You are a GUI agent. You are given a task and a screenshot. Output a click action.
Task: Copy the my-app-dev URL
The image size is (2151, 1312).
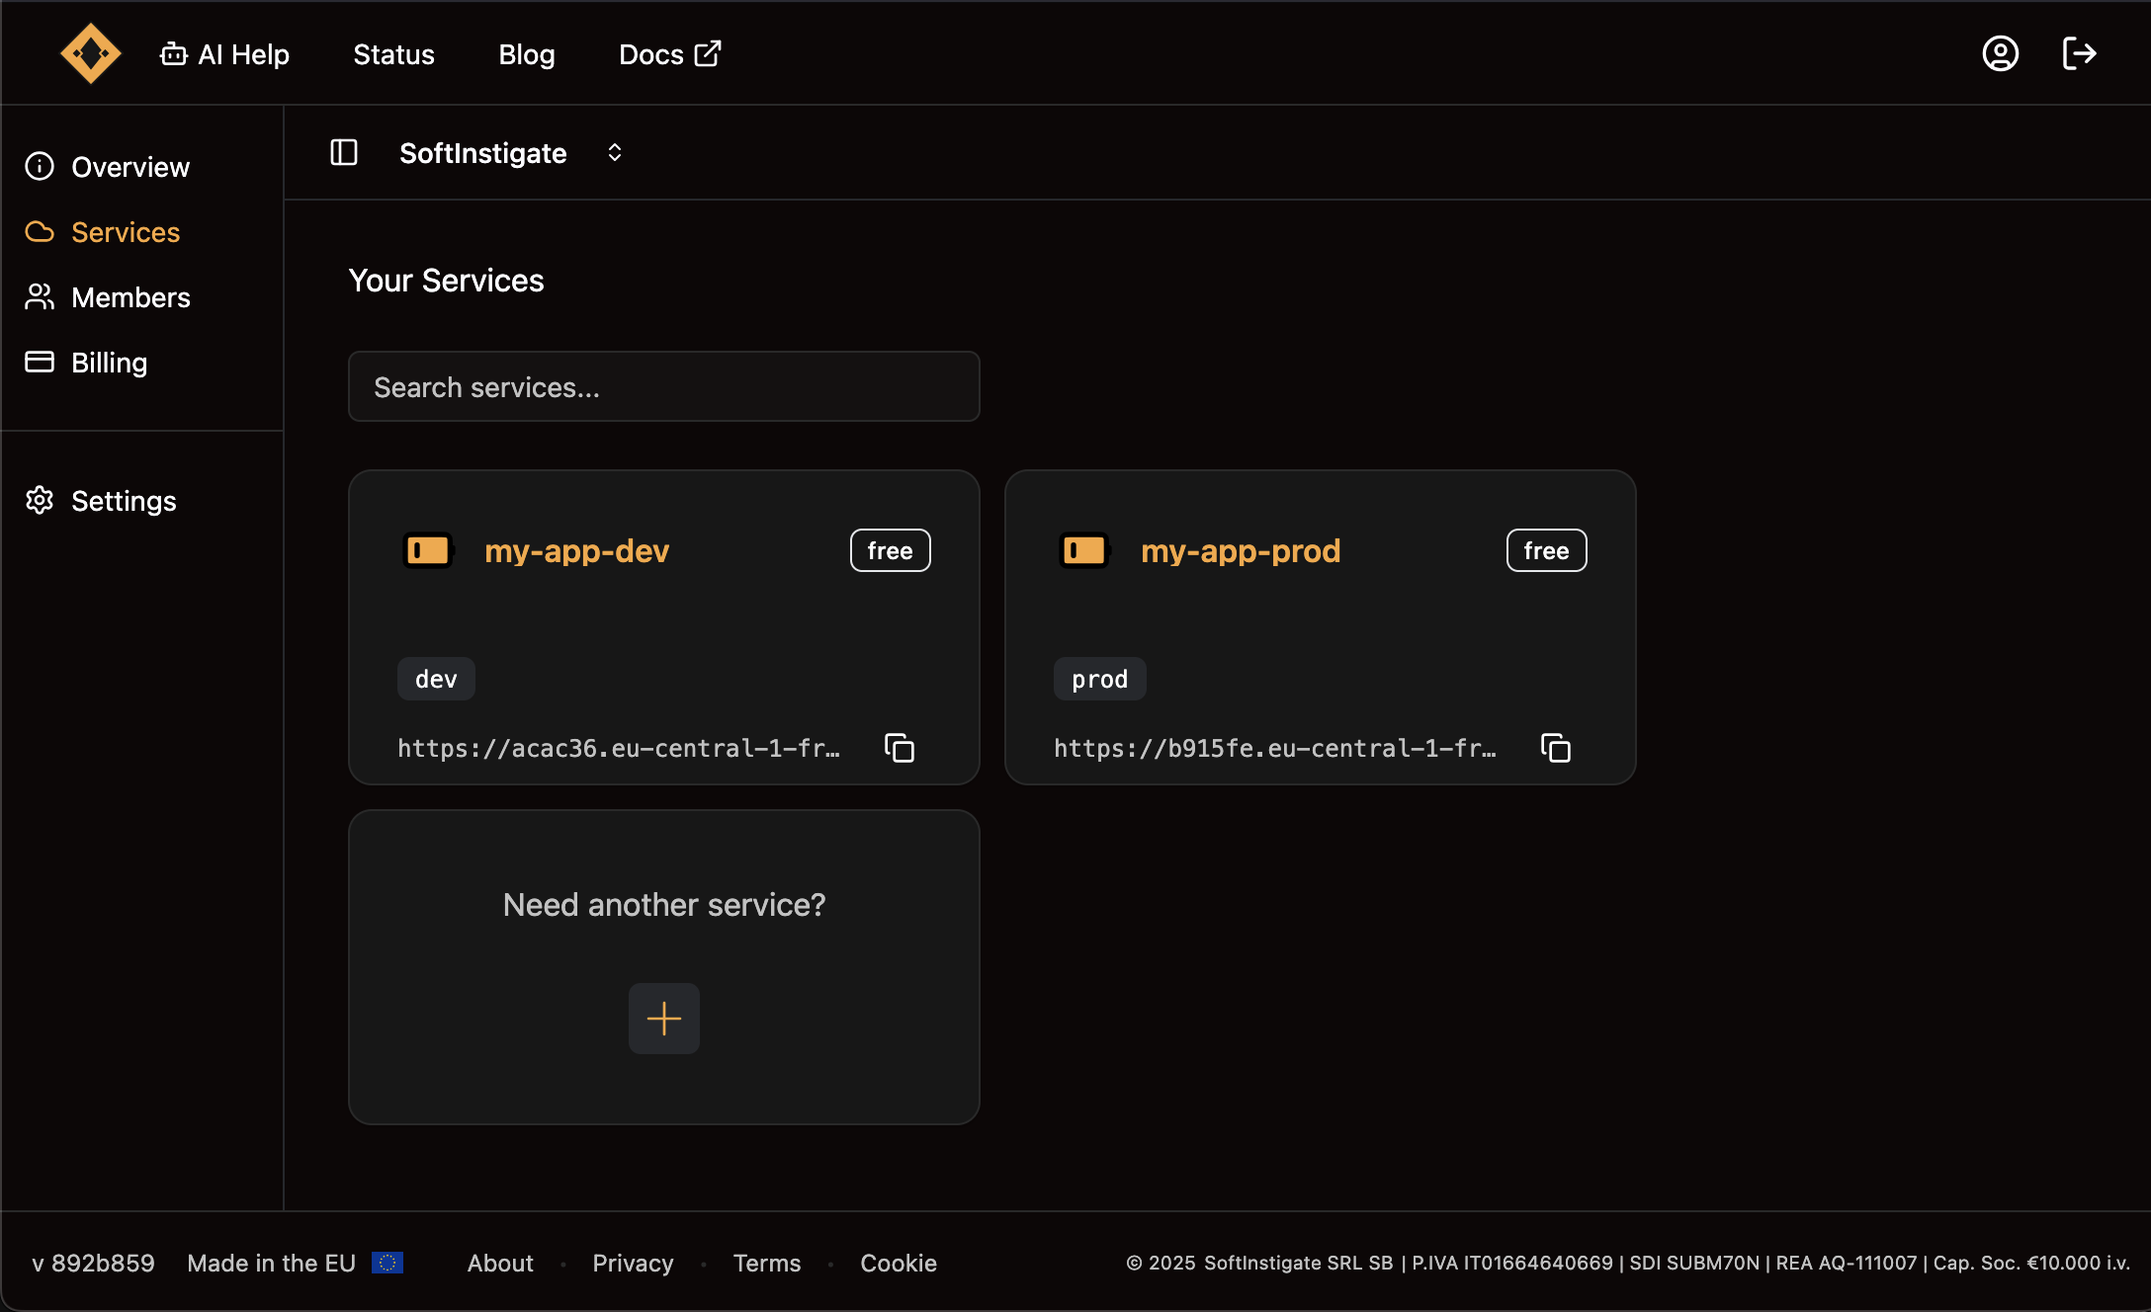pyautogui.click(x=899, y=748)
